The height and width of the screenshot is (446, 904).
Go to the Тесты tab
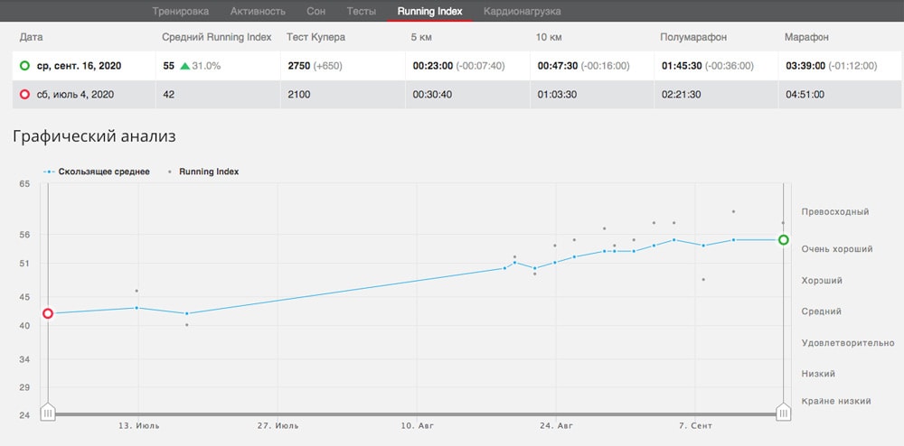point(363,12)
